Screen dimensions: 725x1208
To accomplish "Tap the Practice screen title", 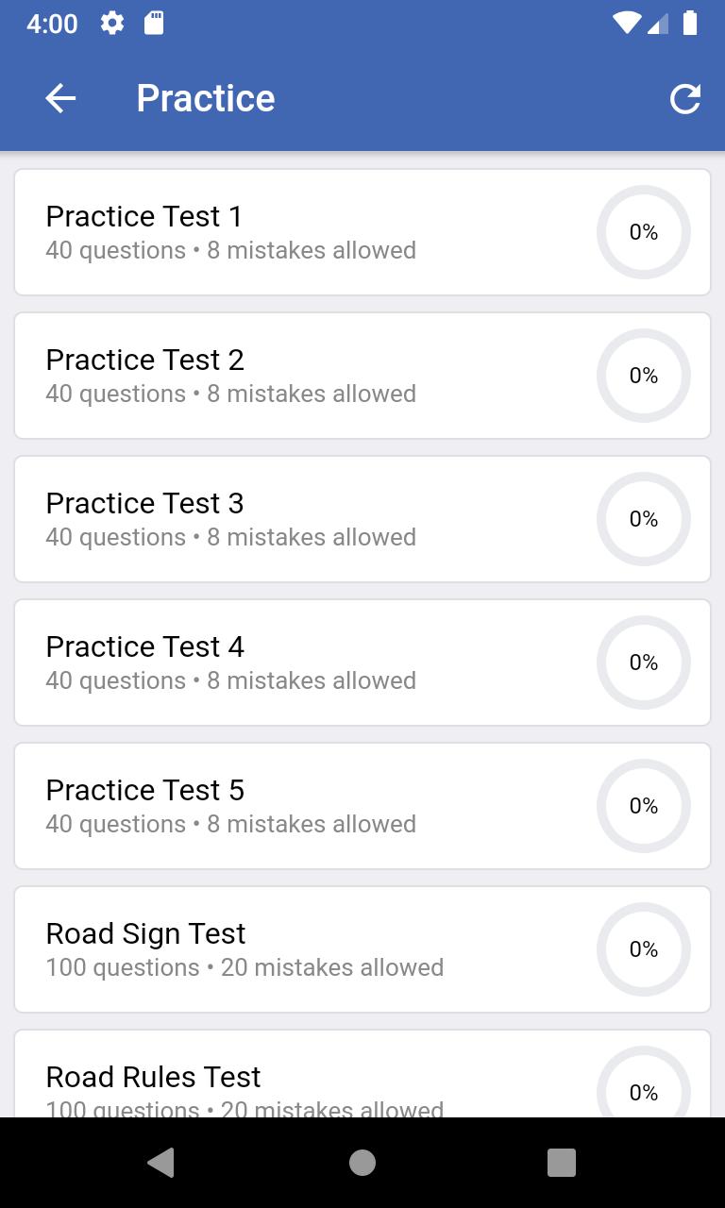I will point(206,98).
